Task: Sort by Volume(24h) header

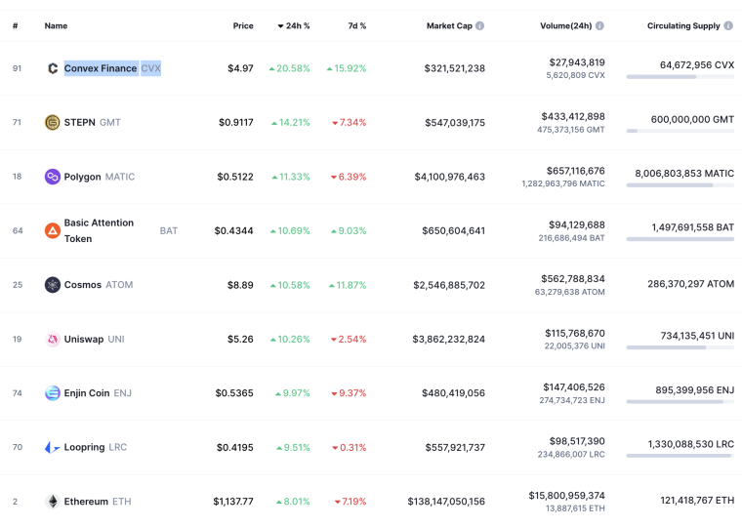Action: [x=566, y=26]
